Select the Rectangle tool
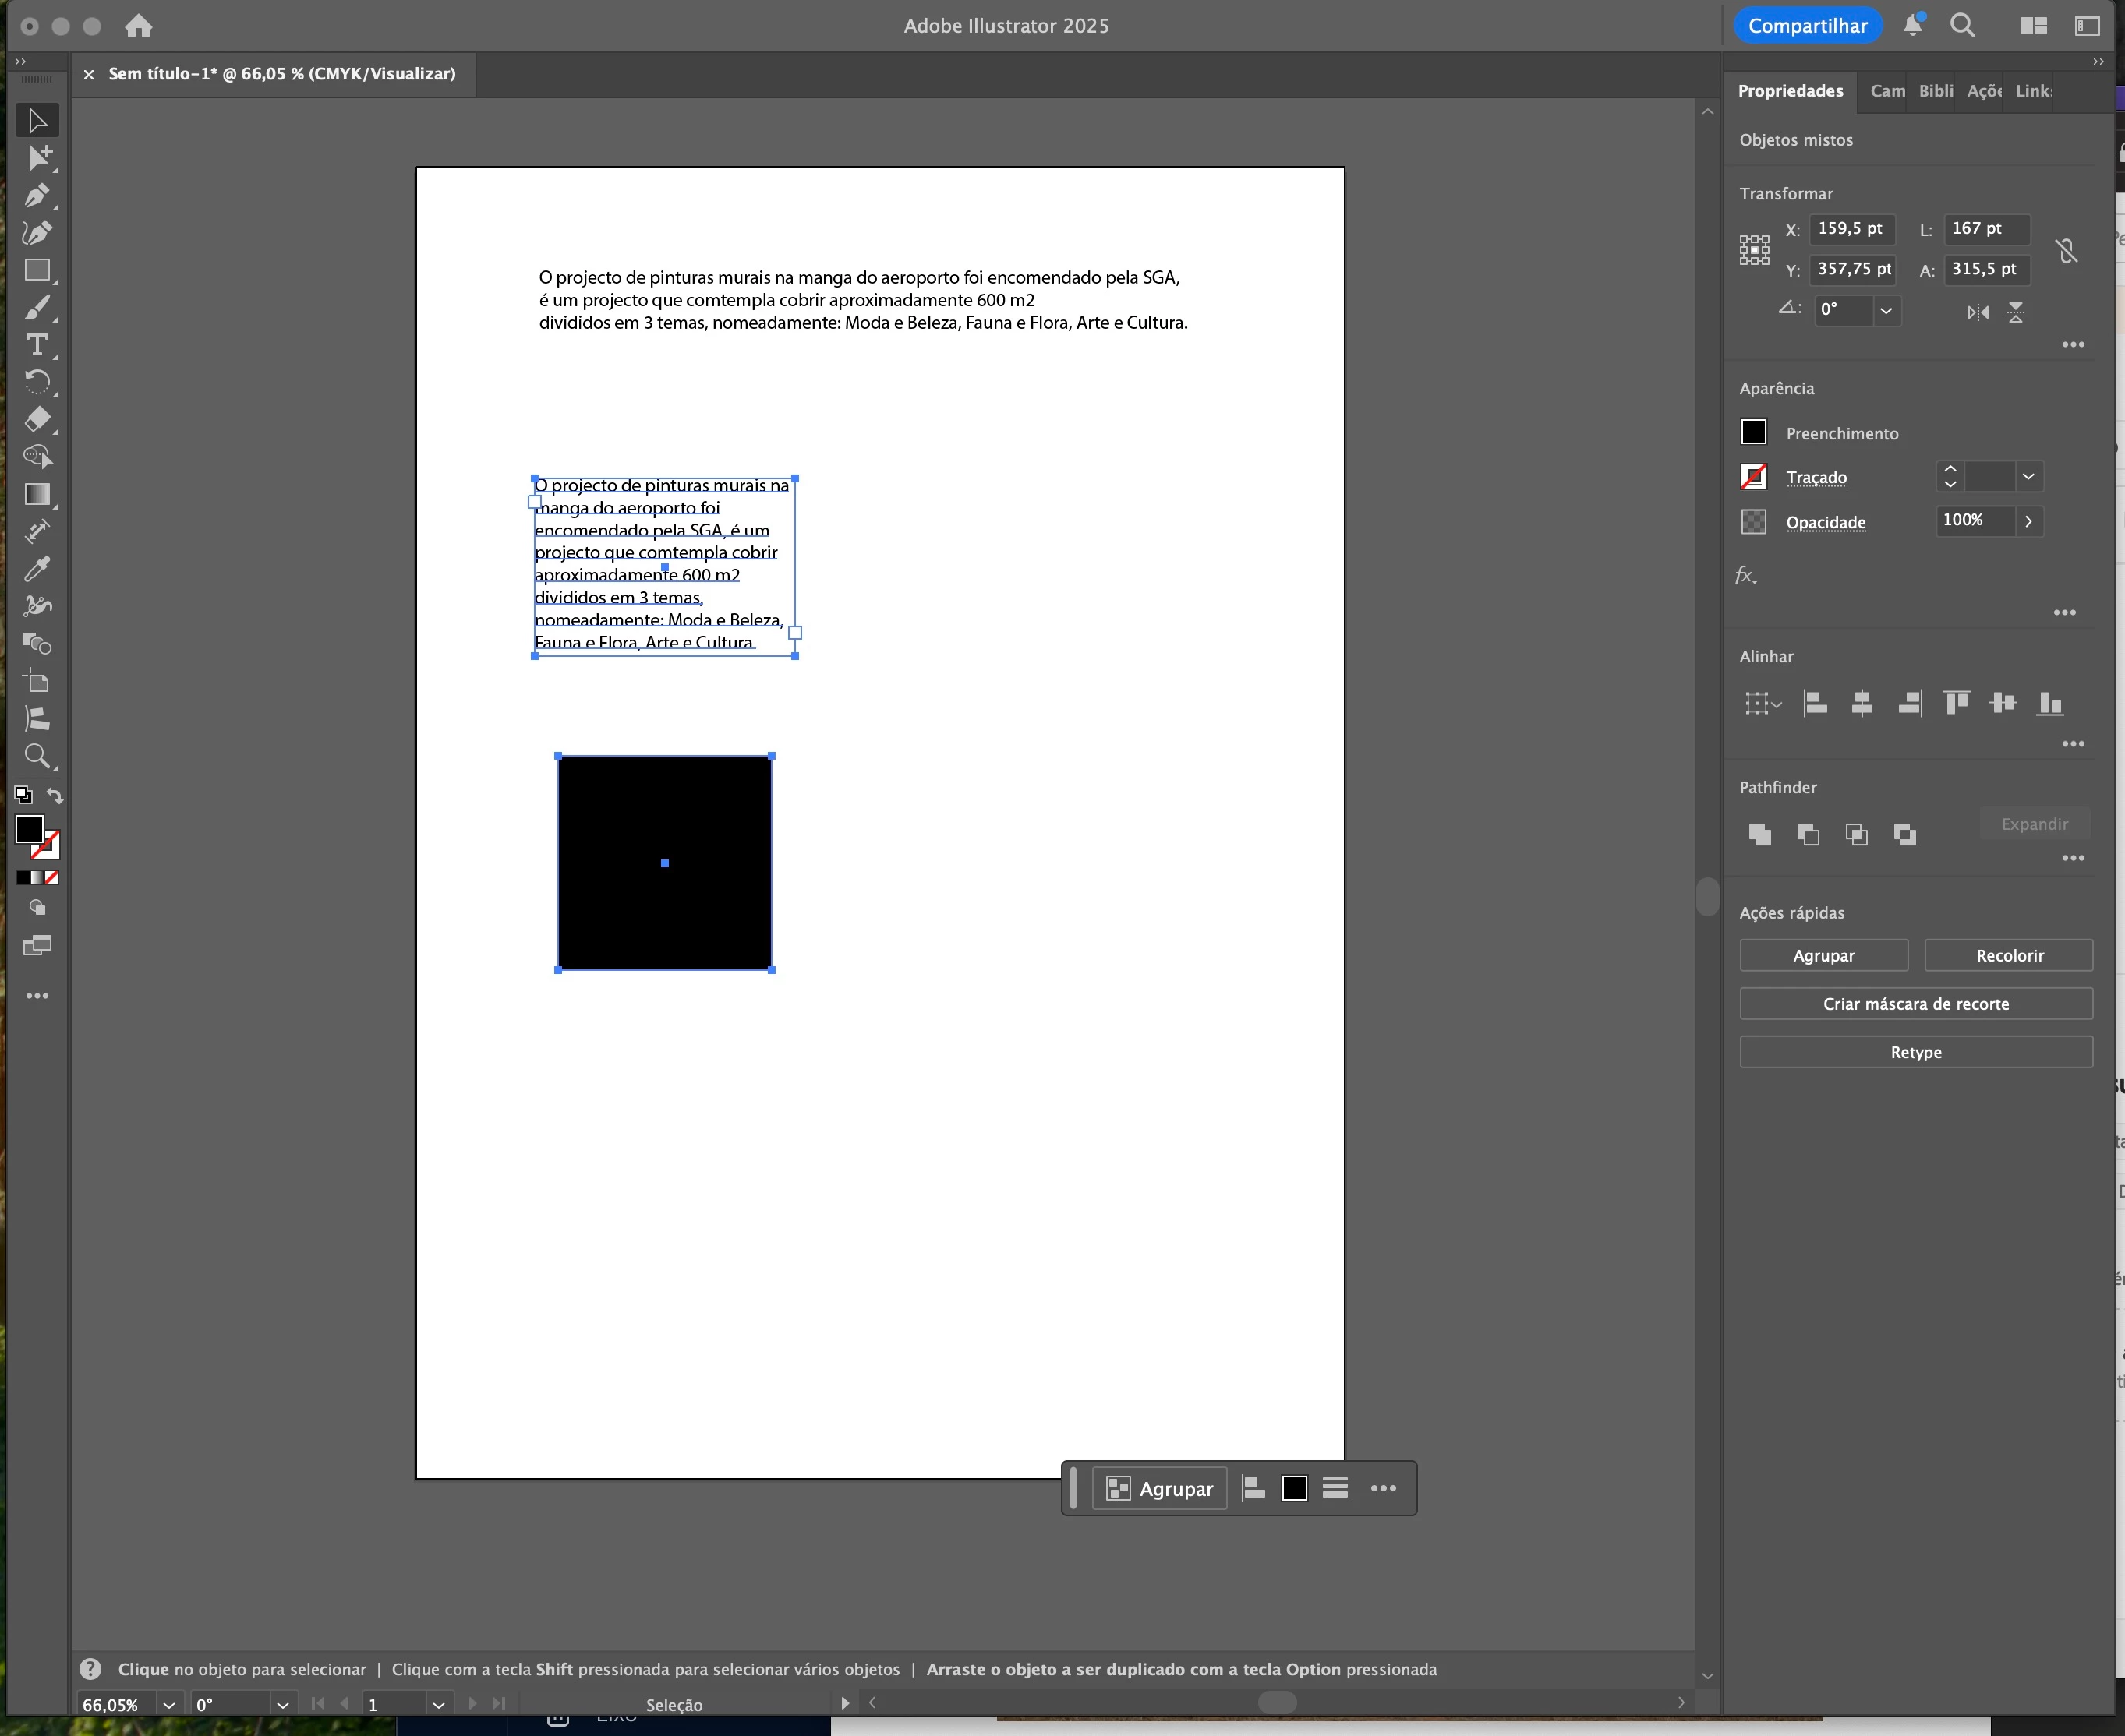The image size is (2125, 1736). pos(37,270)
